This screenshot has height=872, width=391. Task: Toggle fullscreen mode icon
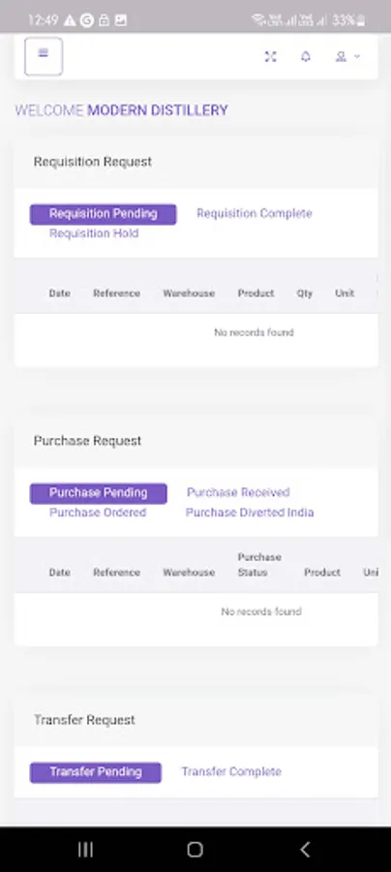270,57
